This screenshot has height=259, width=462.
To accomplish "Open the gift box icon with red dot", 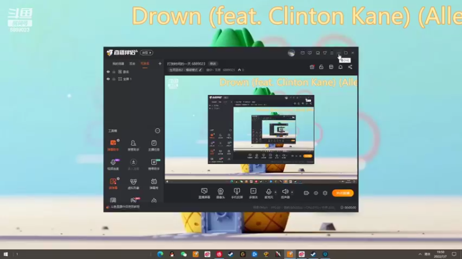I will (312, 67).
